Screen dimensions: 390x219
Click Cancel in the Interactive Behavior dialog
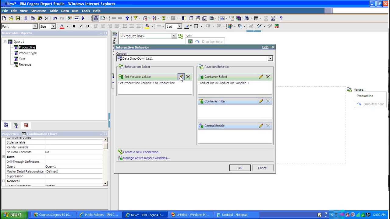262,168
